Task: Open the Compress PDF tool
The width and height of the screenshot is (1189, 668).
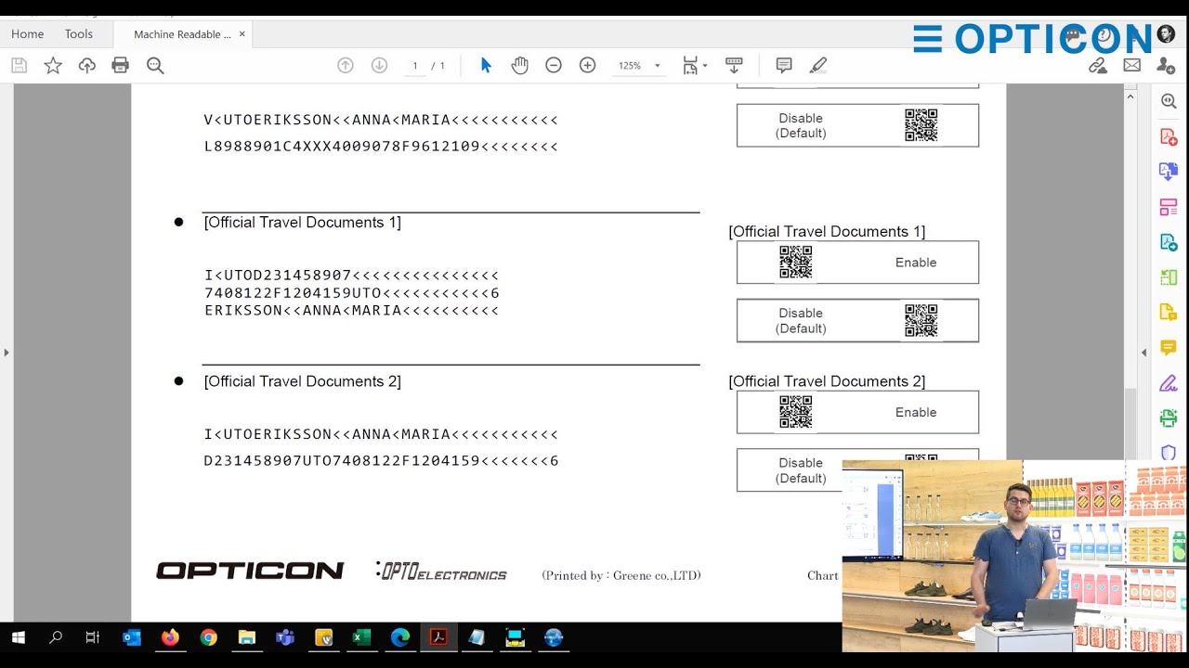Action: click(x=1169, y=277)
